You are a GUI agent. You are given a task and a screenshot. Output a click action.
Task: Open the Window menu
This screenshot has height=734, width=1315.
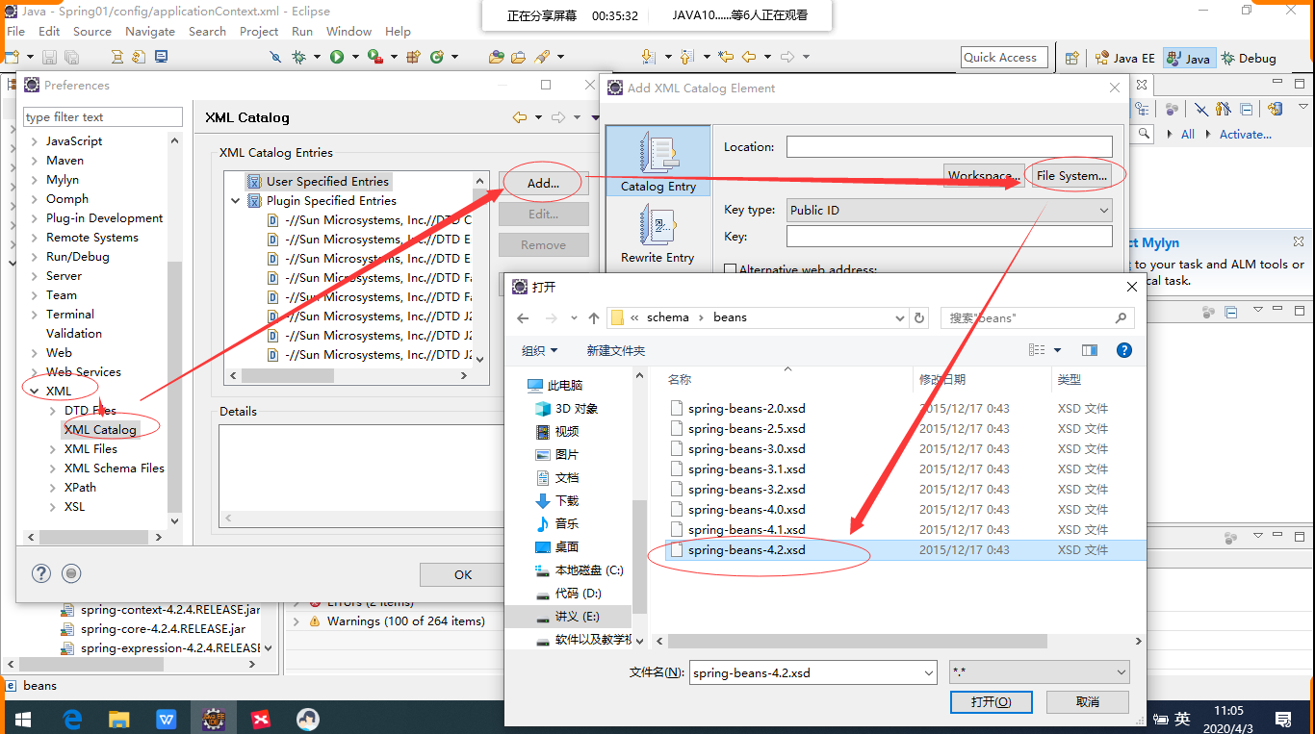[x=348, y=31]
